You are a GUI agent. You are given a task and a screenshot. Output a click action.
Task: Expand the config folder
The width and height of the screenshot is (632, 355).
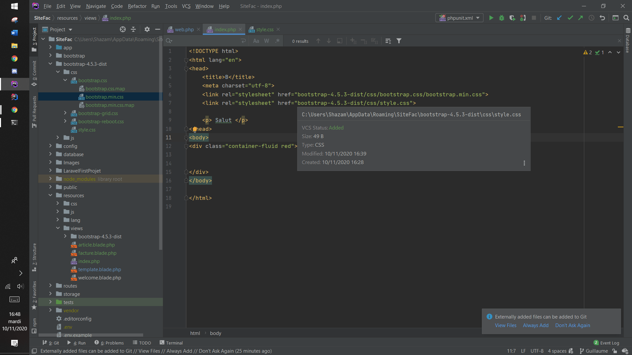(50, 146)
